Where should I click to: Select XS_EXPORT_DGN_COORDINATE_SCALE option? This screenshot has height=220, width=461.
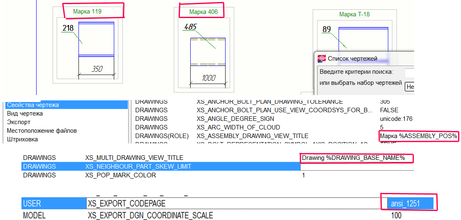point(150,215)
